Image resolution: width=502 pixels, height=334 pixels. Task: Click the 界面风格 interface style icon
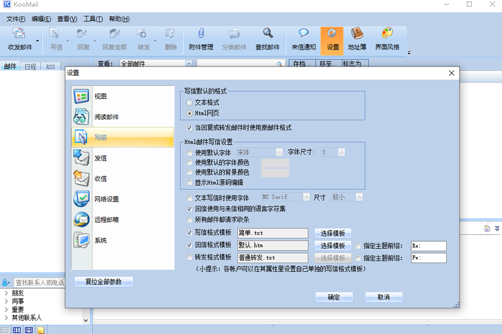pyautogui.click(x=387, y=39)
